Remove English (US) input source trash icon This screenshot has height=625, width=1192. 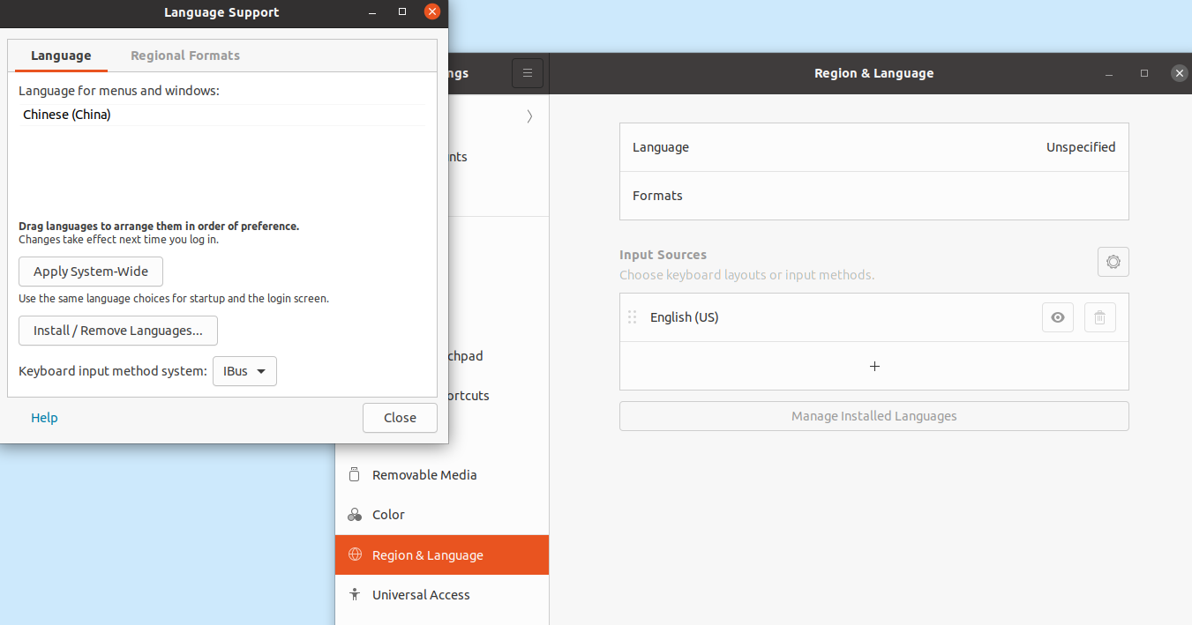pos(1099,317)
